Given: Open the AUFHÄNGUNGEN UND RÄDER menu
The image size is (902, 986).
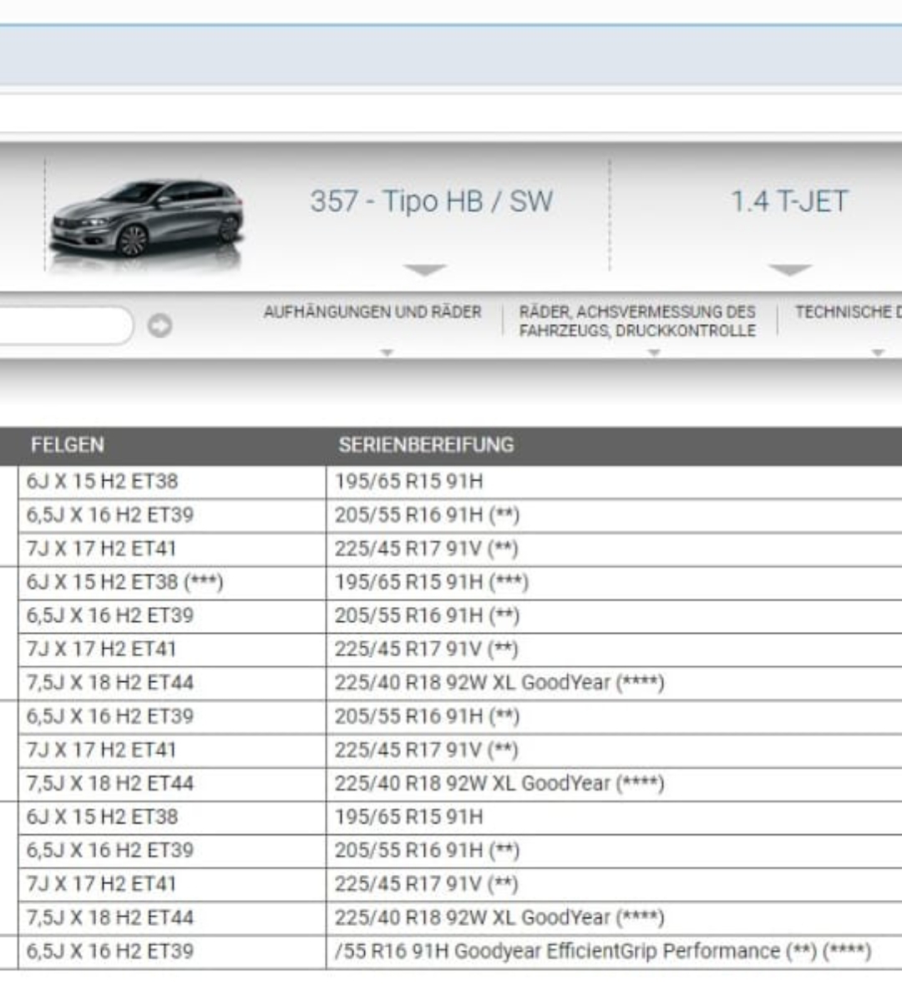Looking at the screenshot, I should pos(372,312).
